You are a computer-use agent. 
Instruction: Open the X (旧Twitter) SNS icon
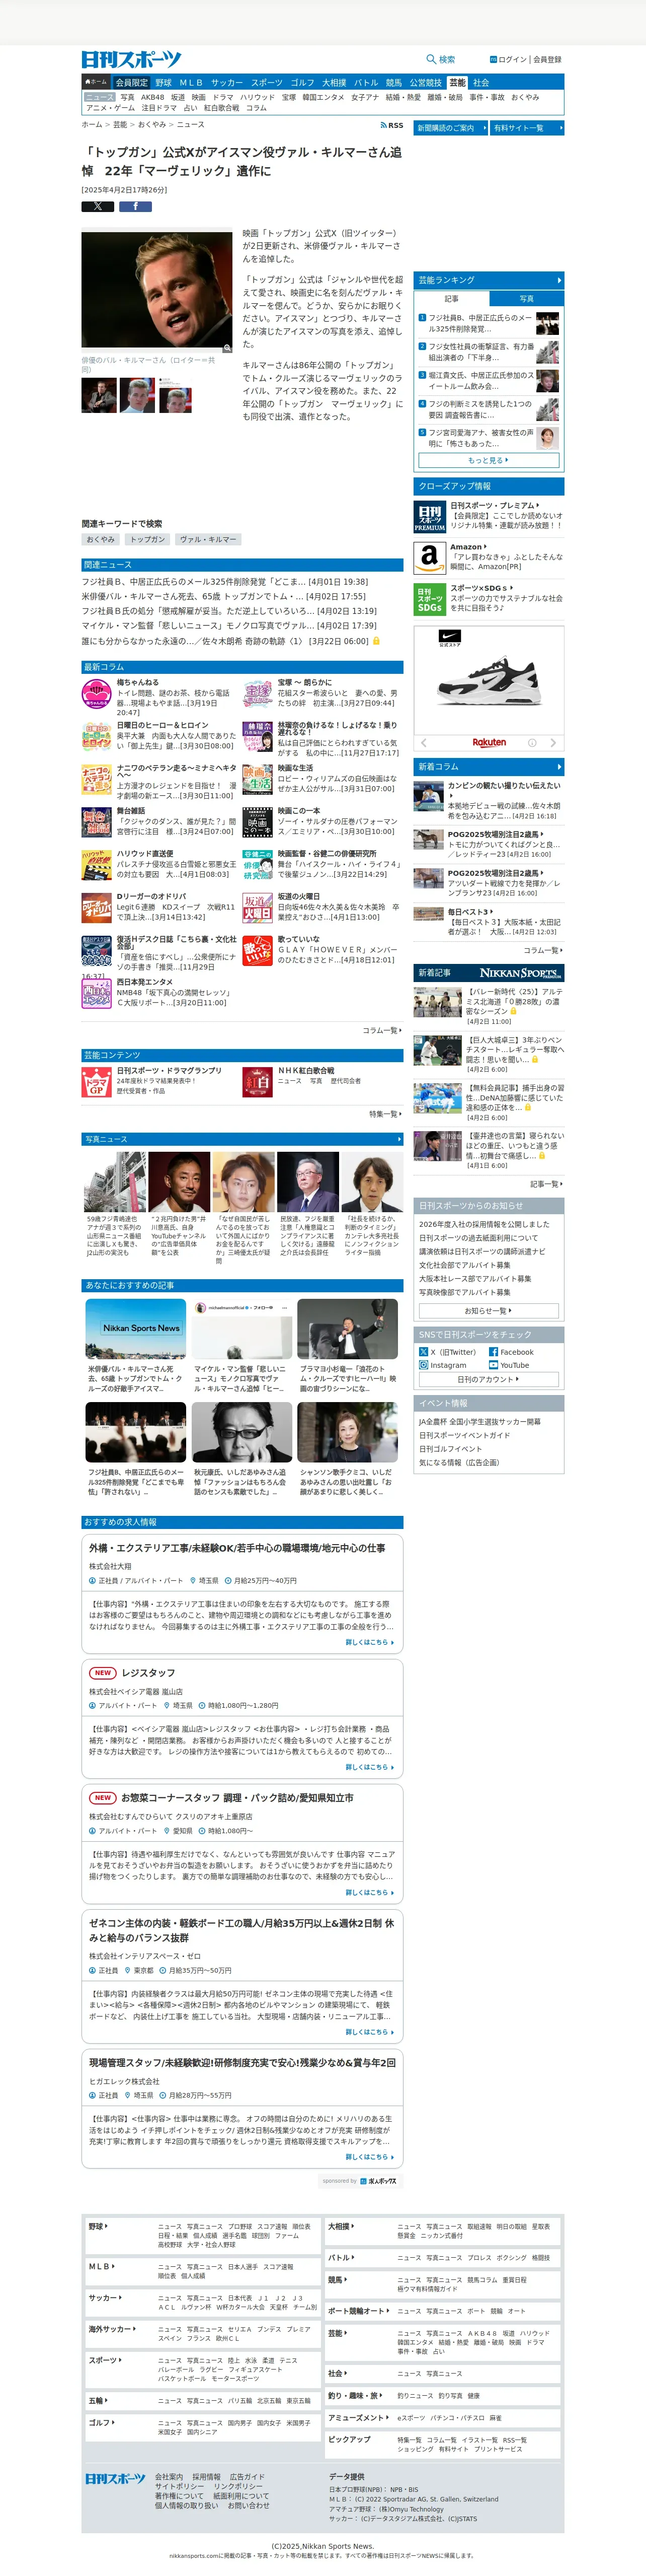coord(423,1351)
